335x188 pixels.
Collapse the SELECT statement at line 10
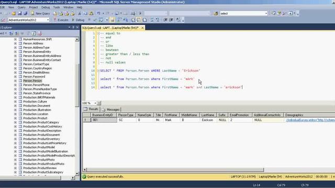(x=98, y=71)
